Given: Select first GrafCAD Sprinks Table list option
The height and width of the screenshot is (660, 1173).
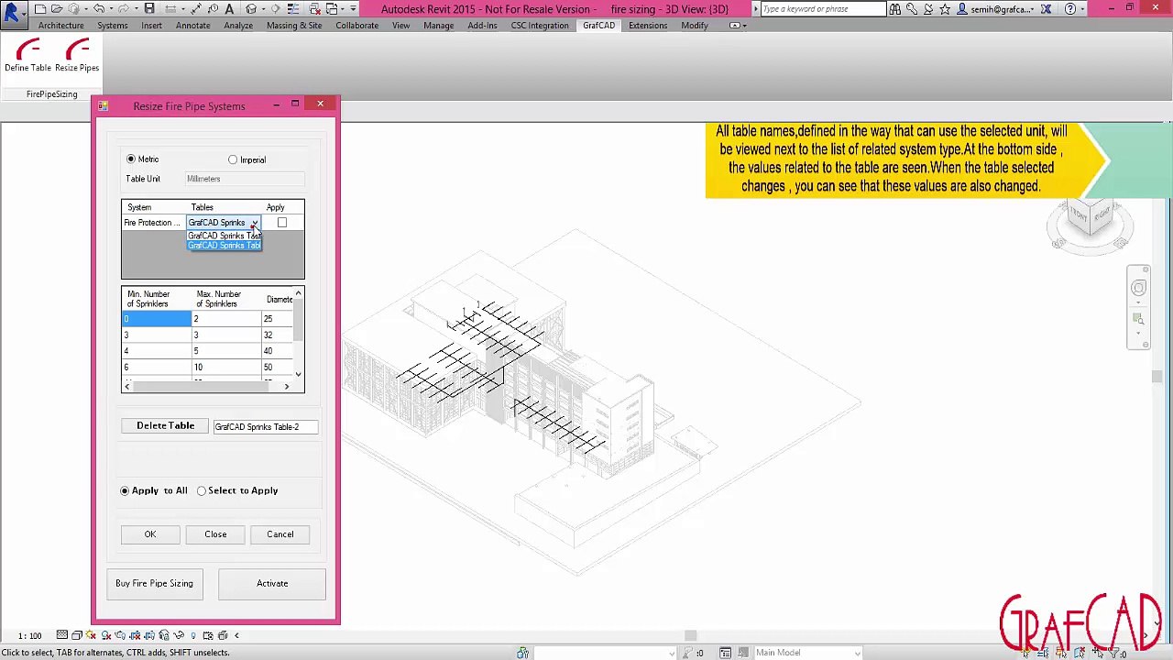Looking at the screenshot, I should (x=225, y=236).
